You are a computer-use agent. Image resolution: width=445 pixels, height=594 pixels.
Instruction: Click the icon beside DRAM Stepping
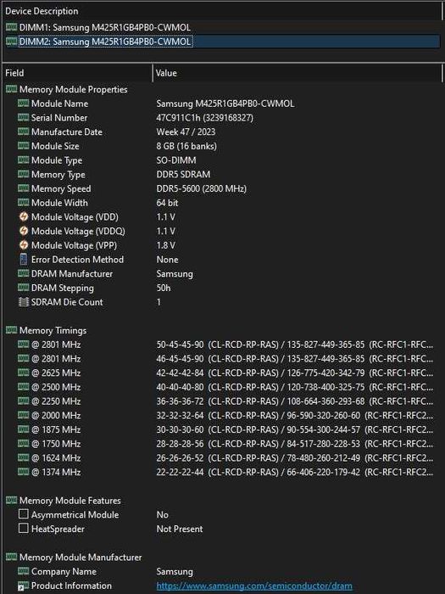point(23,288)
